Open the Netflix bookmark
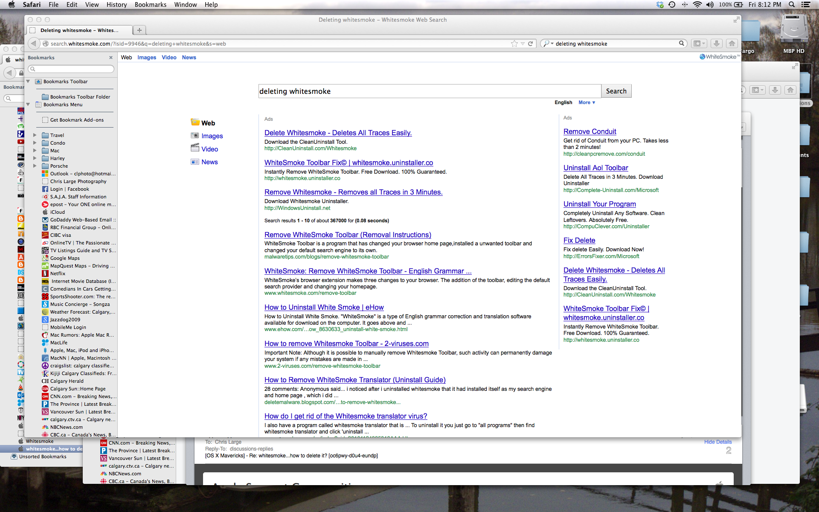819x512 pixels. [x=58, y=273]
